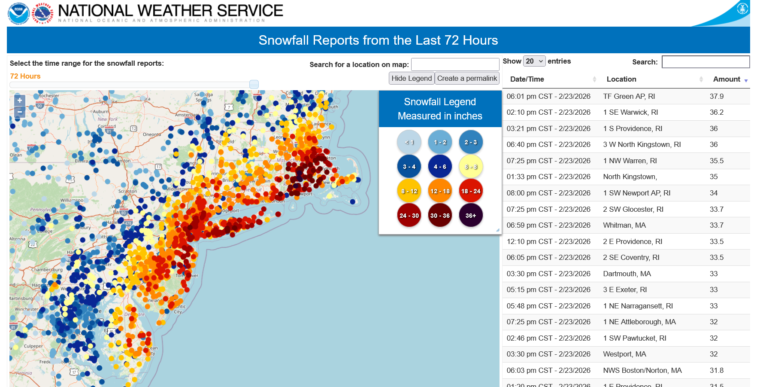The width and height of the screenshot is (757, 387).
Task: Click the table Search input box
Action: point(706,62)
